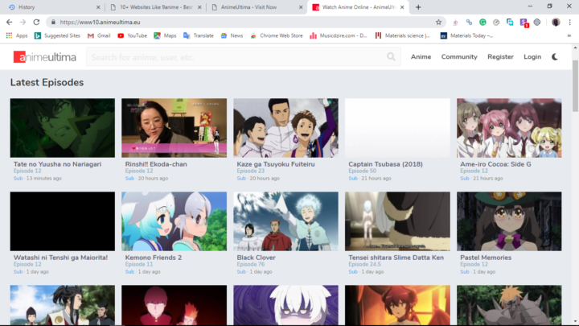Image resolution: width=579 pixels, height=326 pixels.
Task: Click the Register link
Action: point(500,57)
